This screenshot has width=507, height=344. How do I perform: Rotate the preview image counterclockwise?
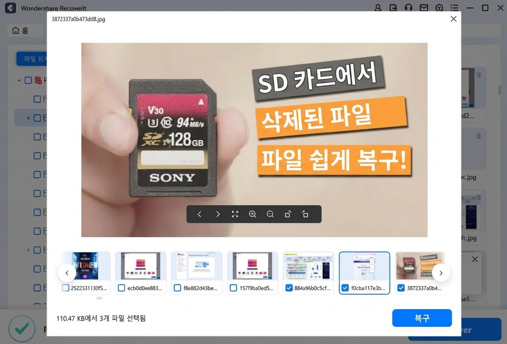(x=305, y=214)
